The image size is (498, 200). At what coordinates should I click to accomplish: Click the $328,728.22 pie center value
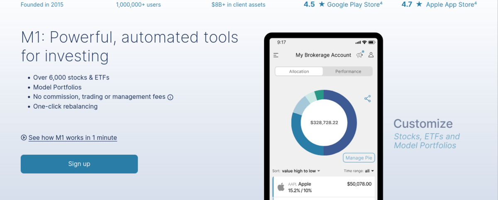324,122
